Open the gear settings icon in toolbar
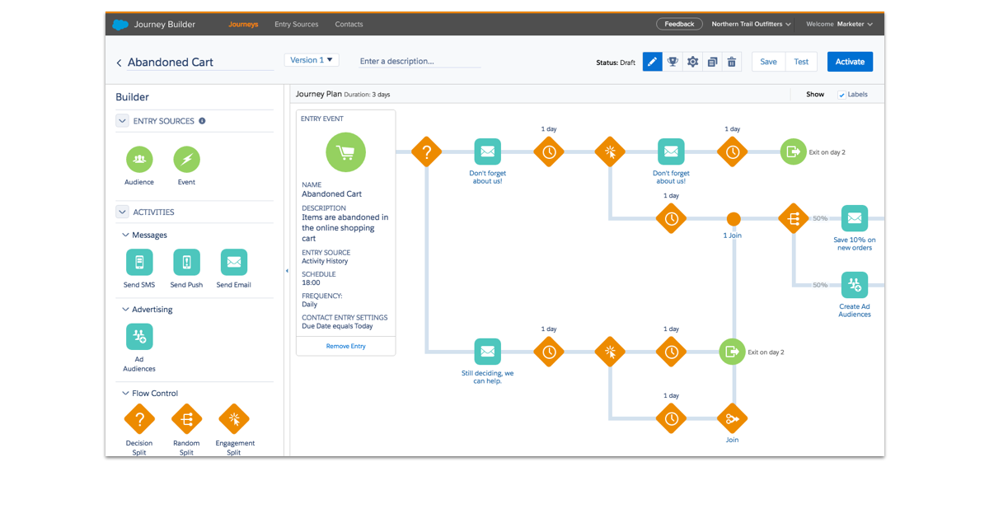 (x=692, y=62)
